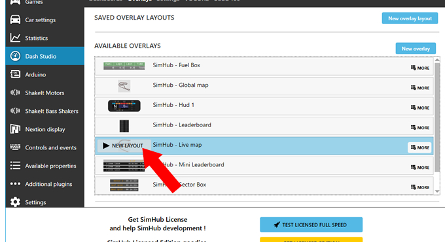Open Settings with the gear icon
This screenshot has width=445, height=242.
(x=45, y=202)
